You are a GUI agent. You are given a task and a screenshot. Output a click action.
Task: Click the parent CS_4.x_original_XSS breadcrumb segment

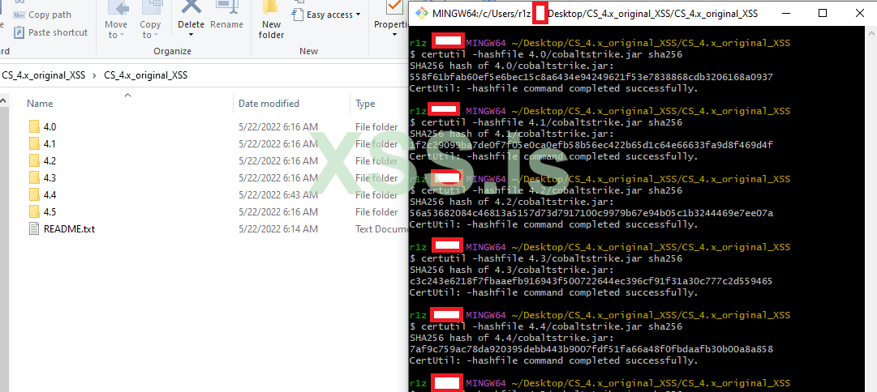pyautogui.click(x=44, y=75)
